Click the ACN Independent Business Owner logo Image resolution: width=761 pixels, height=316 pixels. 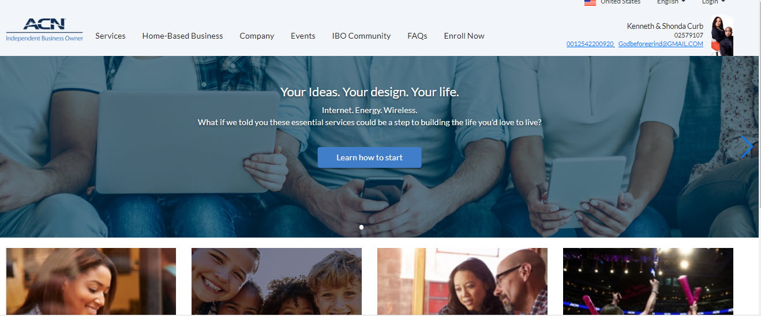[x=44, y=30]
